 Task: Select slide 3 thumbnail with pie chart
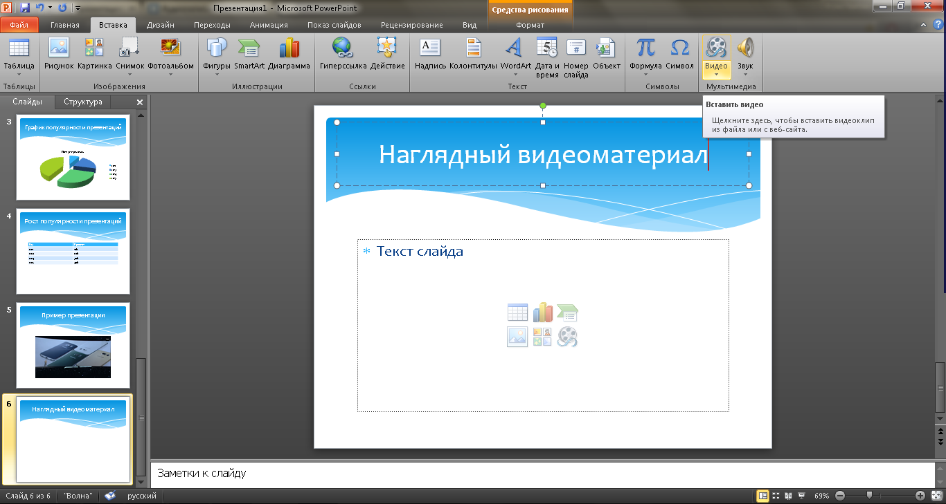(x=73, y=158)
